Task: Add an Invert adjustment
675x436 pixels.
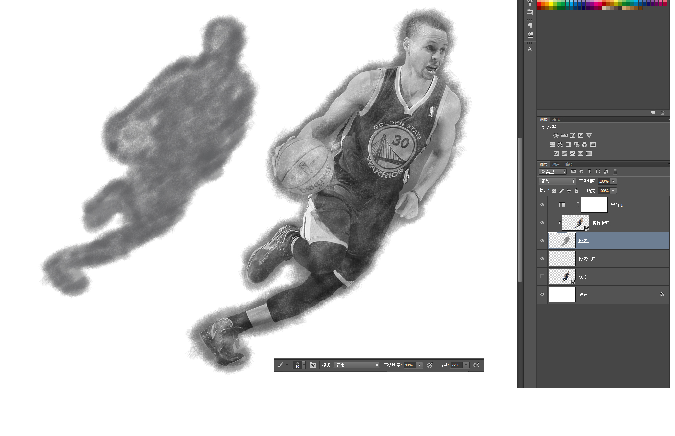Action: tap(556, 154)
